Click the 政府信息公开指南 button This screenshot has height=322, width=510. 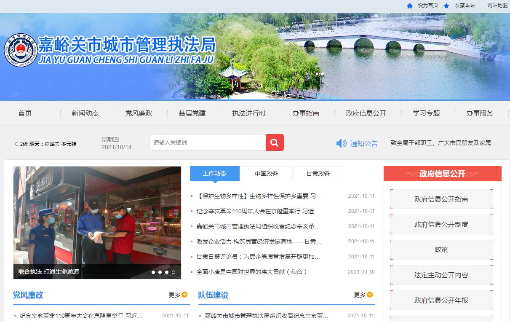[x=441, y=199]
